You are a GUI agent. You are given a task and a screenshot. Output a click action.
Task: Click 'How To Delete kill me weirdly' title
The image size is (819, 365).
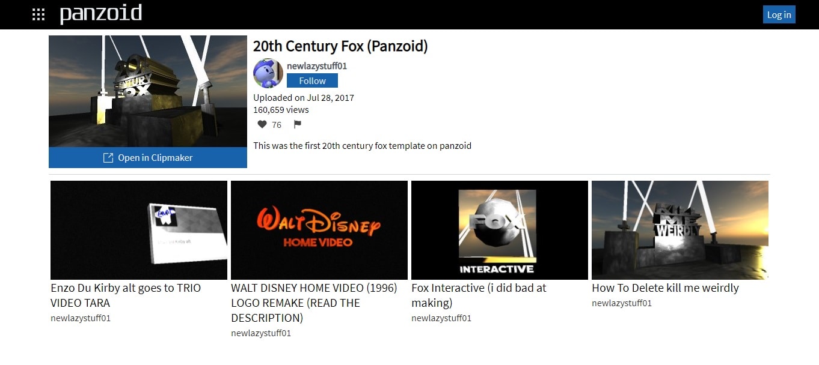665,288
